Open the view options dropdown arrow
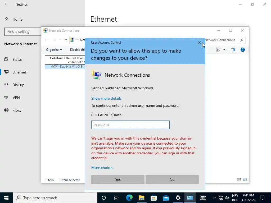 [224, 50]
